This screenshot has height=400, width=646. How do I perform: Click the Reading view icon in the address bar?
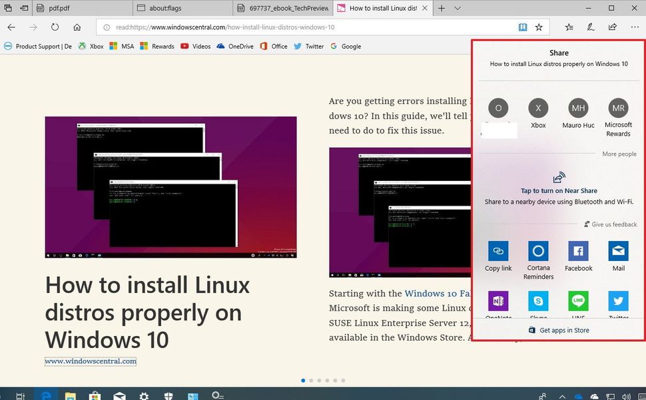(x=523, y=27)
